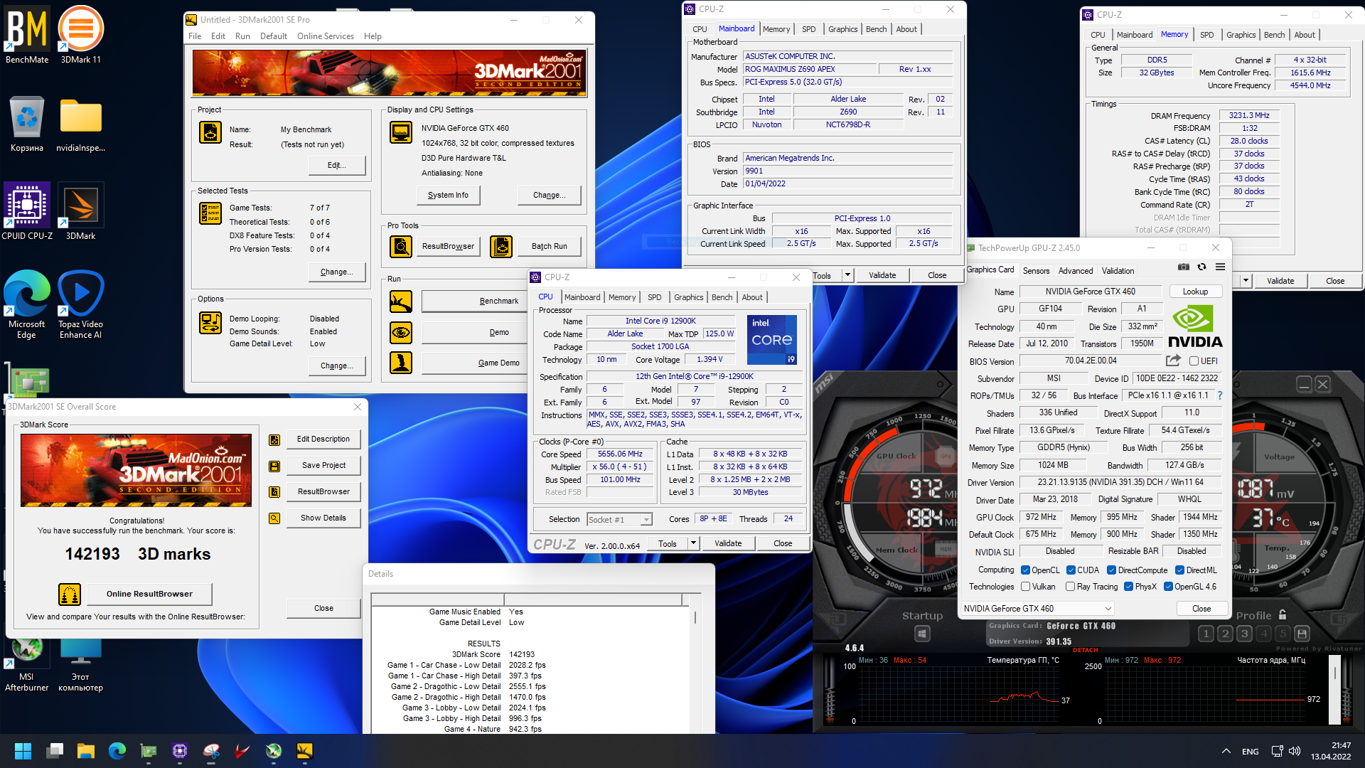Screen dimensions: 1365x768
Task: Click the magnifier icon beside Show Details
Action: (x=274, y=518)
